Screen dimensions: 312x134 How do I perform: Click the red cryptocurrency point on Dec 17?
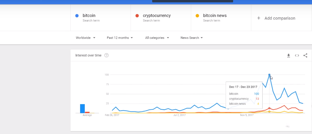point(269,108)
